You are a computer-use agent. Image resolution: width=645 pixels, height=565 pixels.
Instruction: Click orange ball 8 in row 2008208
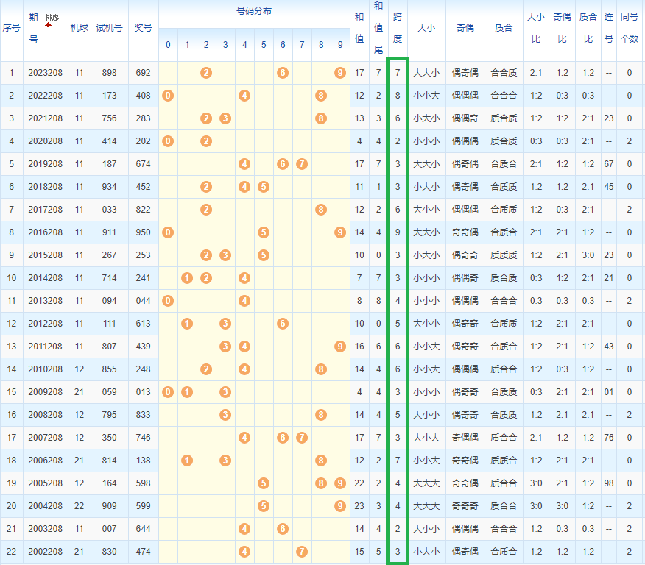pyautogui.click(x=321, y=414)
